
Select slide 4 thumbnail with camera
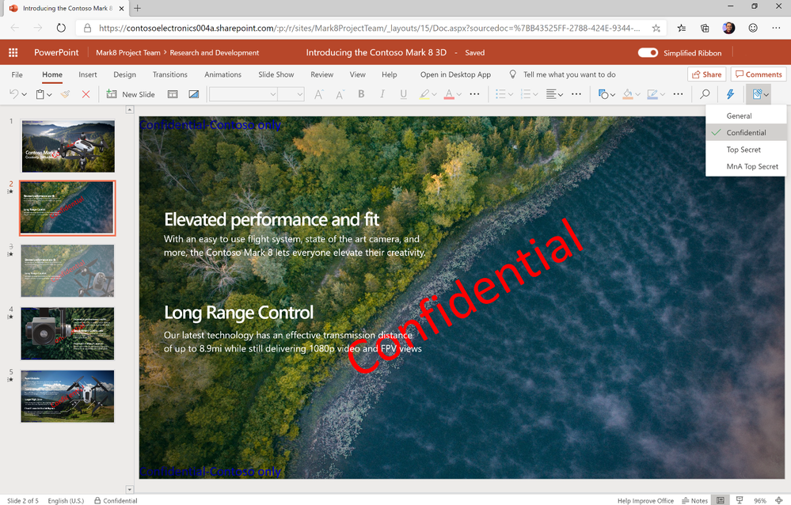[67, 333]
